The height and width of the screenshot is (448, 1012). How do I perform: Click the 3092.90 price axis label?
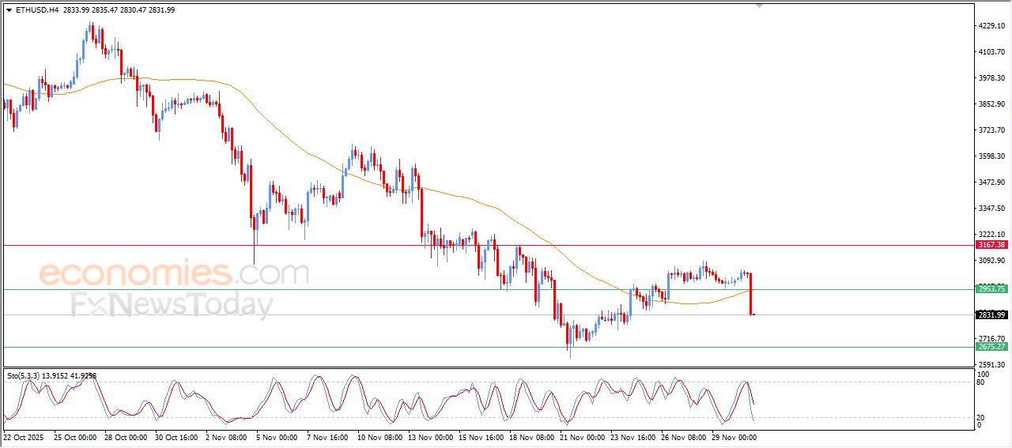point(992,261)
